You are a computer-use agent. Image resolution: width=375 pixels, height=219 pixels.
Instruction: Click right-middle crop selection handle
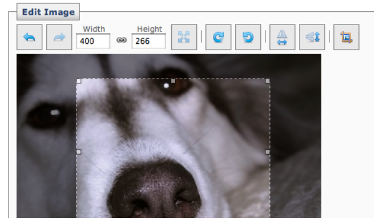pos(267,152)
